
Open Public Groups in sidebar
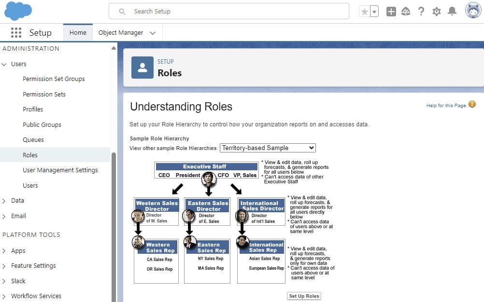(x=42, y=124)
